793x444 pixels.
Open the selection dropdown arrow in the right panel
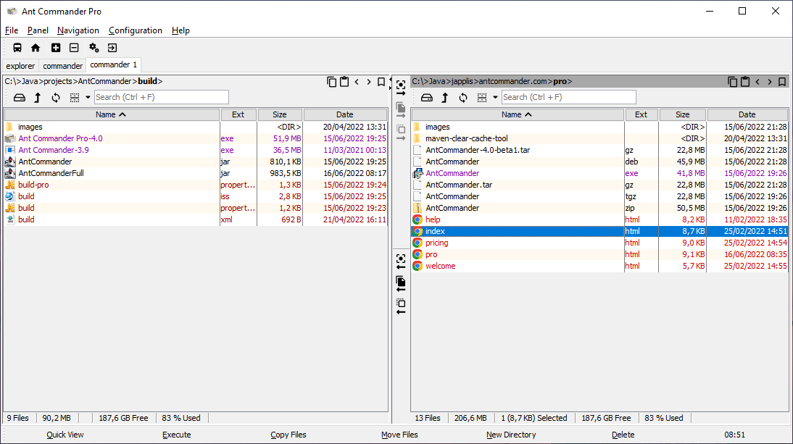tap(495, 98)
